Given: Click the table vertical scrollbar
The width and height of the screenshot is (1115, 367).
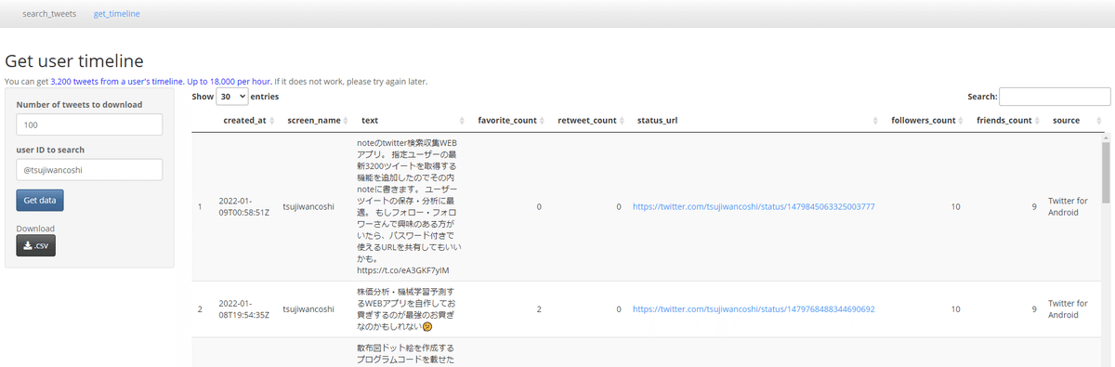Looking at the screenshot, I should pos(1106,251).
